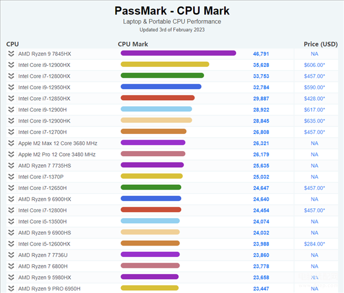Click the score 23,988
The height and width of the screenshot is (293, 344).
[x=261, y=244]
